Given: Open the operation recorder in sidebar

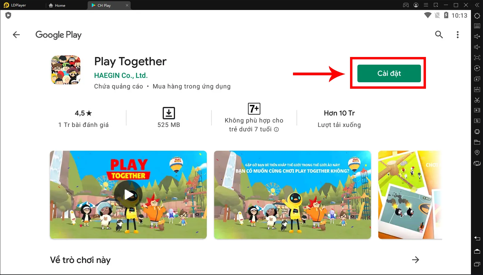Looking at the screenshot, I should [x=477, y=68].
